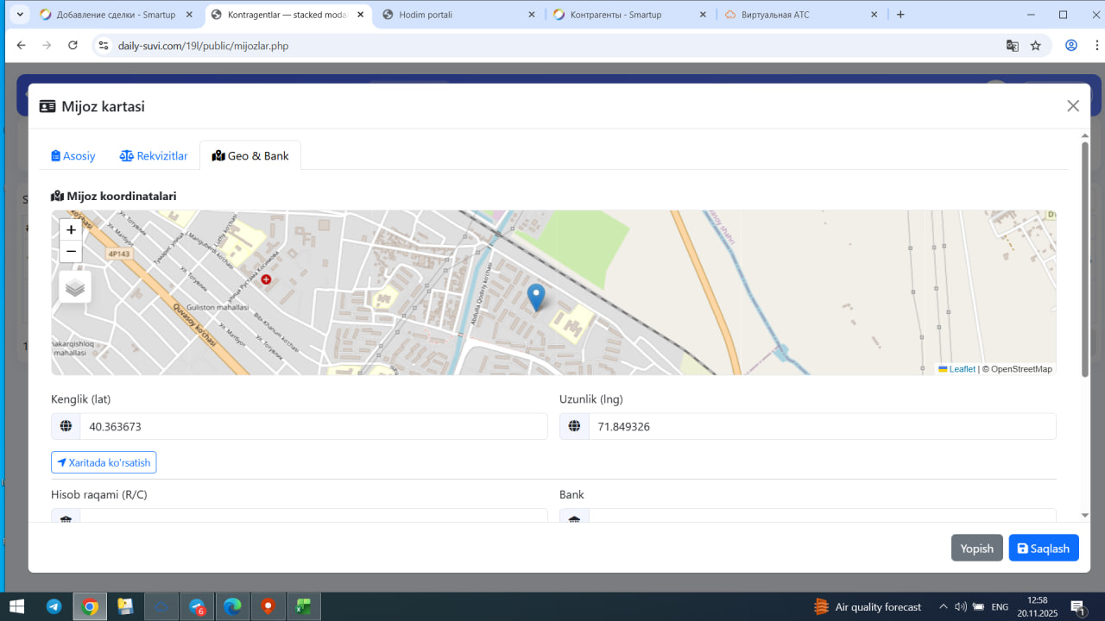Viewport: 1105px width, 621px height.
Task: Click the Kenglik (lat) input field
Action: coord(313,427)
